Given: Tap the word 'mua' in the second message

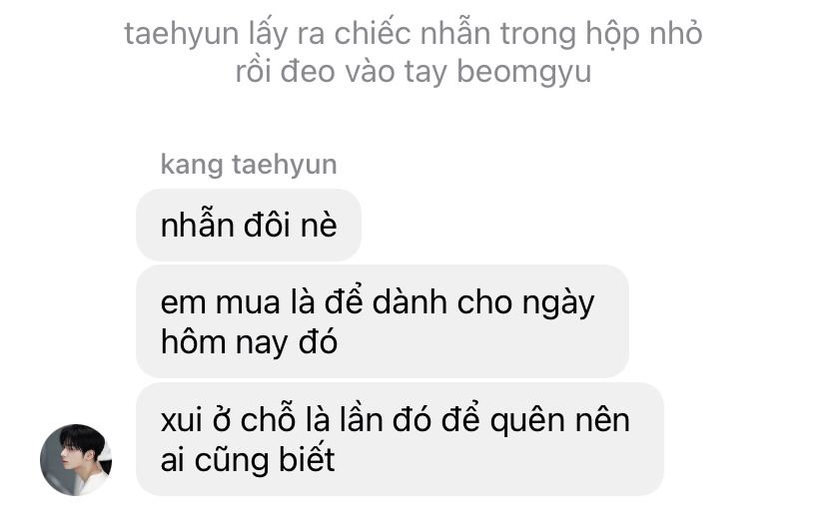Looking at the screenshot, I should [x=248, y=304].
